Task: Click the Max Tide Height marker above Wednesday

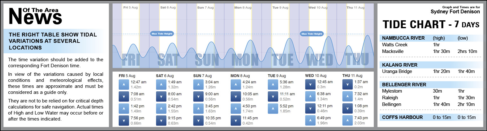Action: [x=312, y=34]
